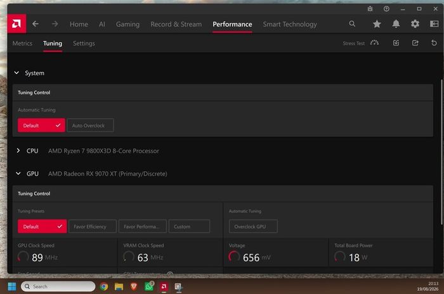
Task: Go forward with the right arrow
Action: coord(55,24)
